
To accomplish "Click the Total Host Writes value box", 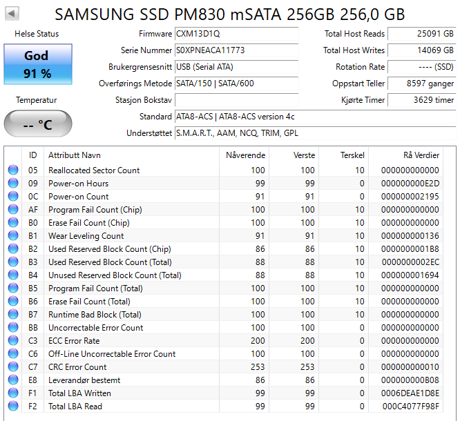I will (x=421, y=50).
